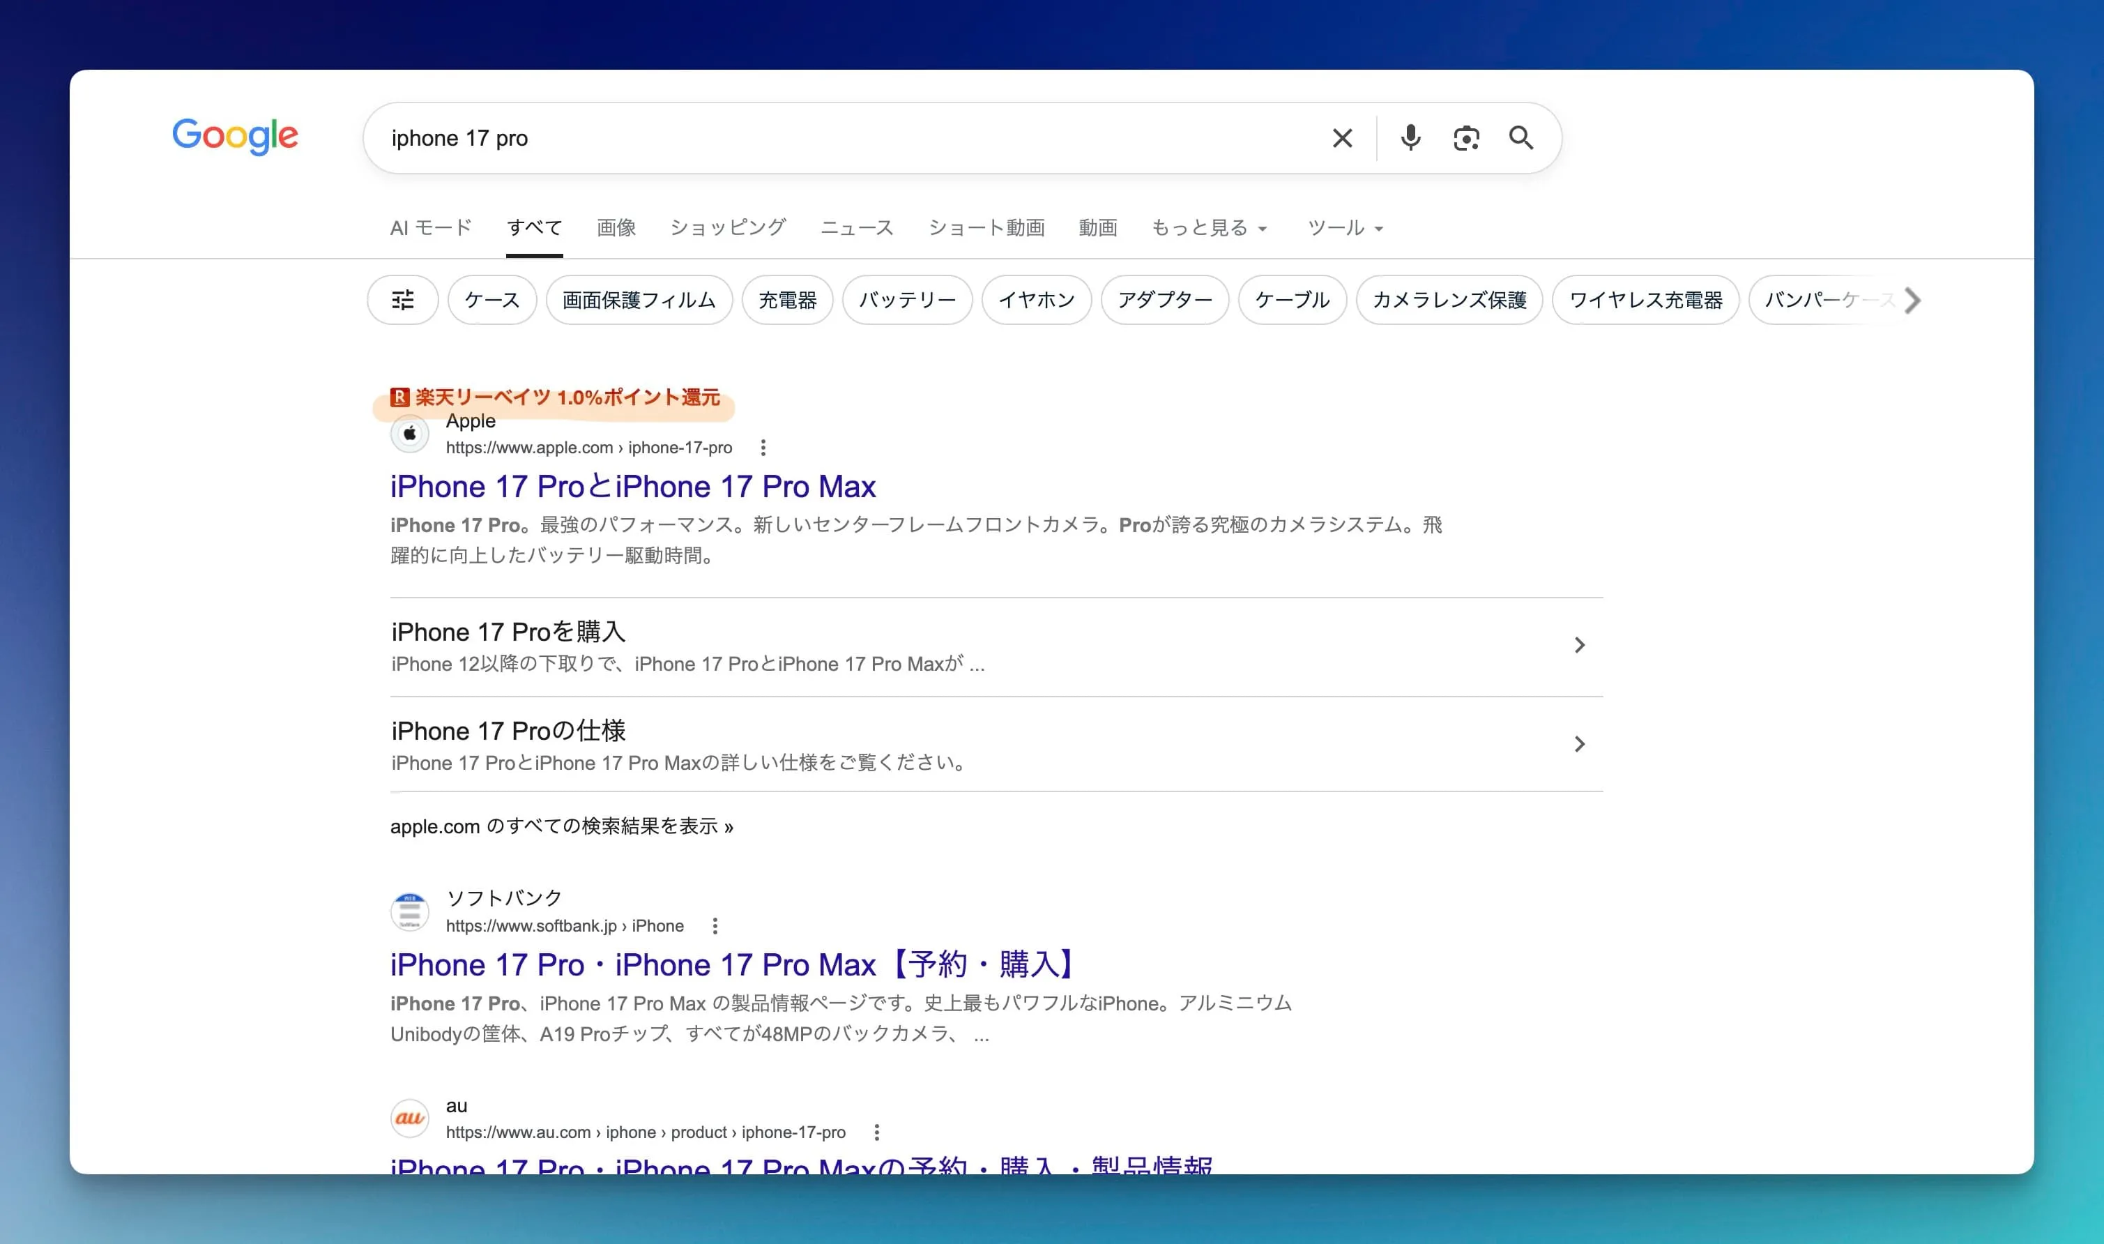Expand the ツール dropdown

click(x=1345, y=228)
